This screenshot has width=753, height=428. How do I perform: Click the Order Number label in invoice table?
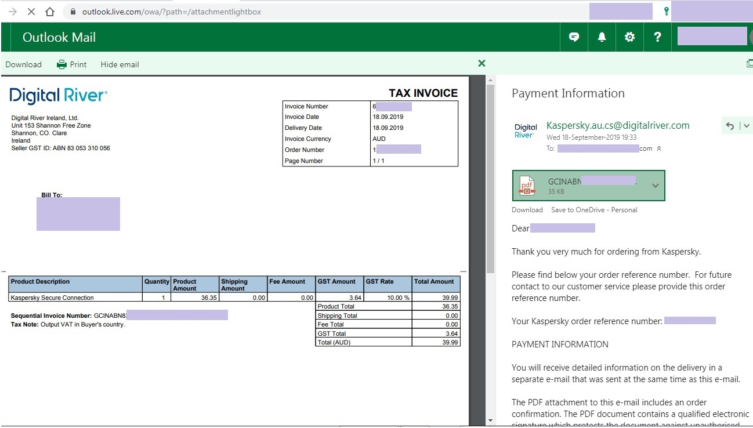coord(305,150)
